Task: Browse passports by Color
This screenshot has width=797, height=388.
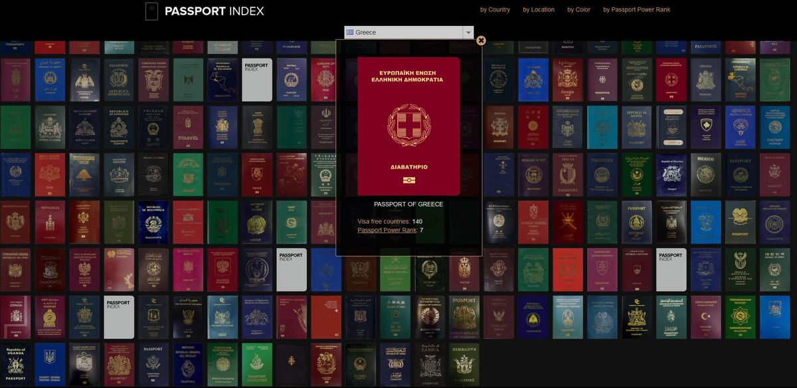Action: pyautogui.click(x=578, y=9)
